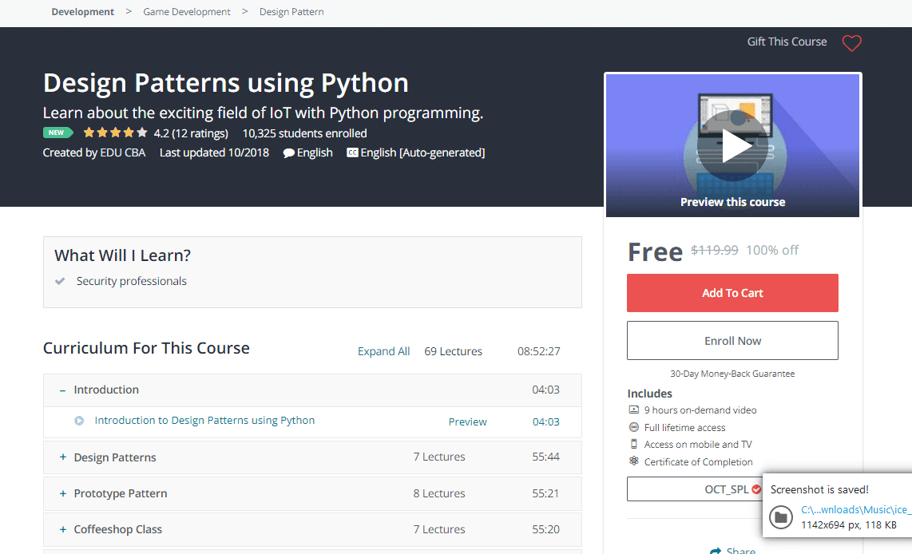Click the 'Certificate of Completion' text
This screenshot has height=554, width=912.
(x=699, y=461)
